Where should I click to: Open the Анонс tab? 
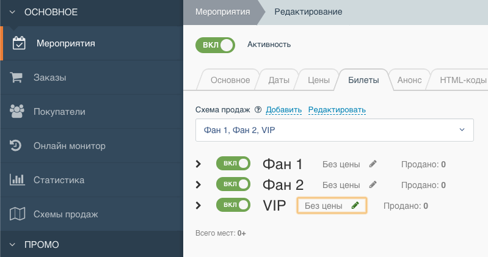tap(409, 80)
